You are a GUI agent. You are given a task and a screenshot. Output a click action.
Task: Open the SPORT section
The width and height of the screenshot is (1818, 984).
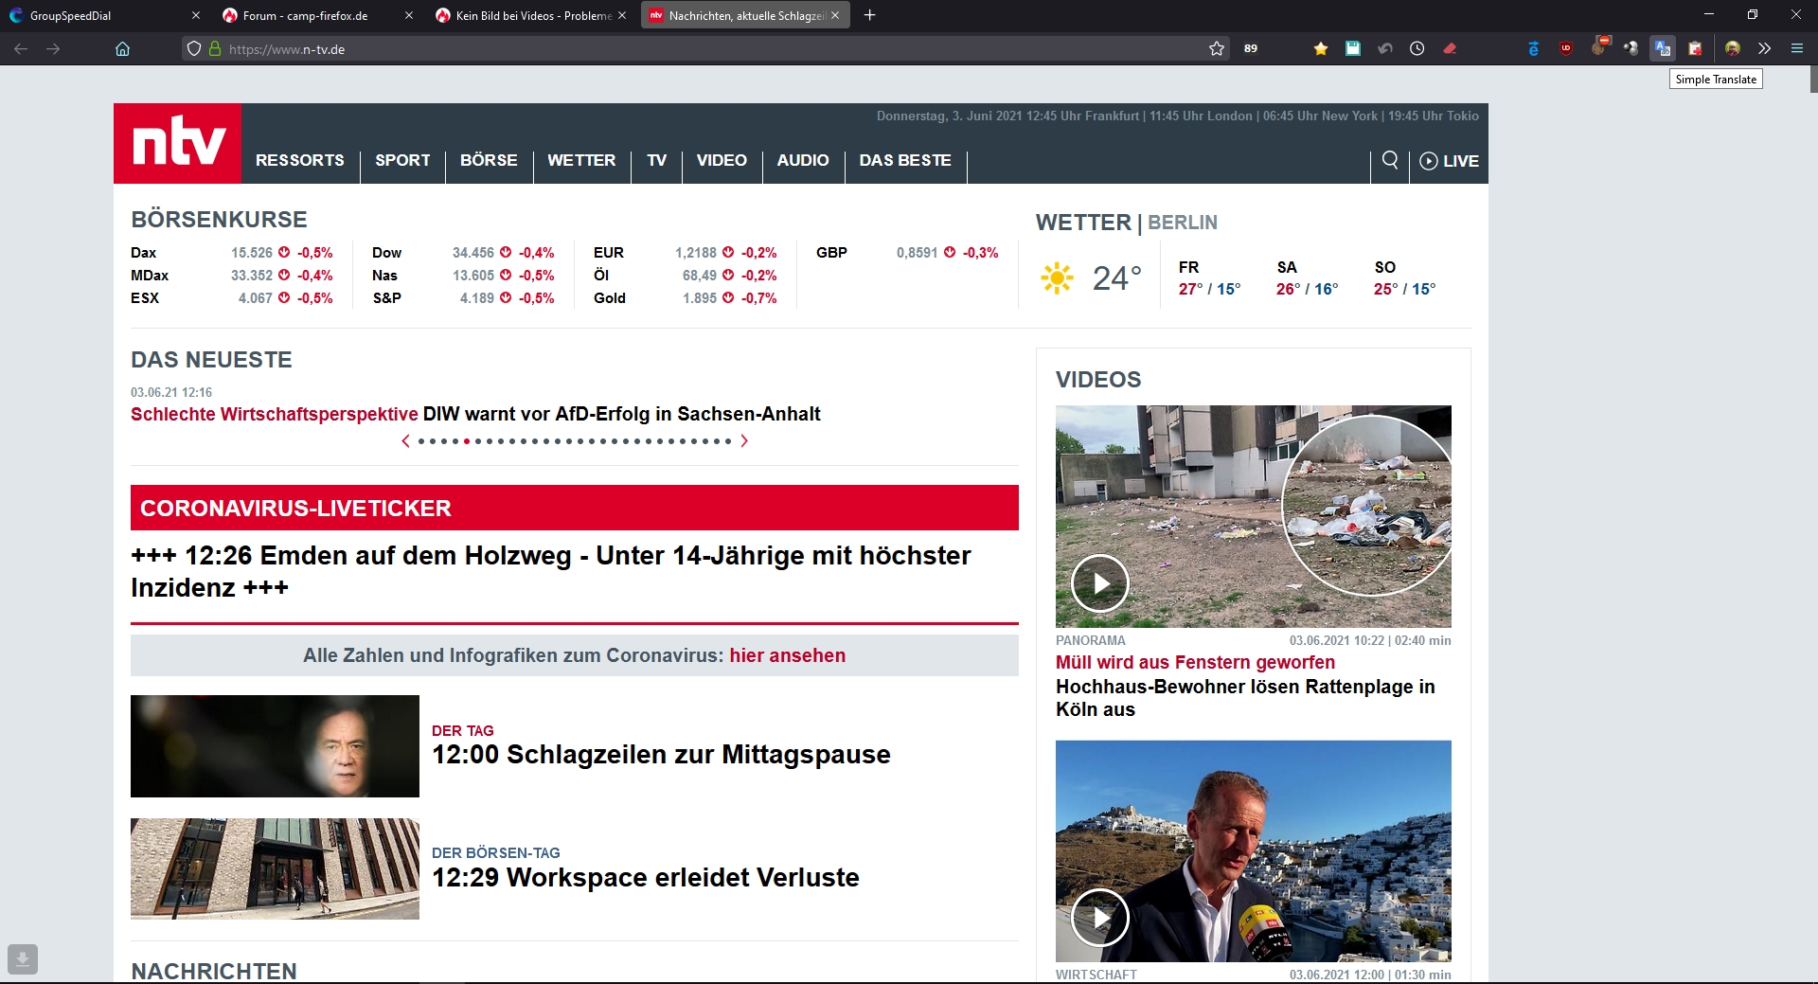tap(402, 161)
